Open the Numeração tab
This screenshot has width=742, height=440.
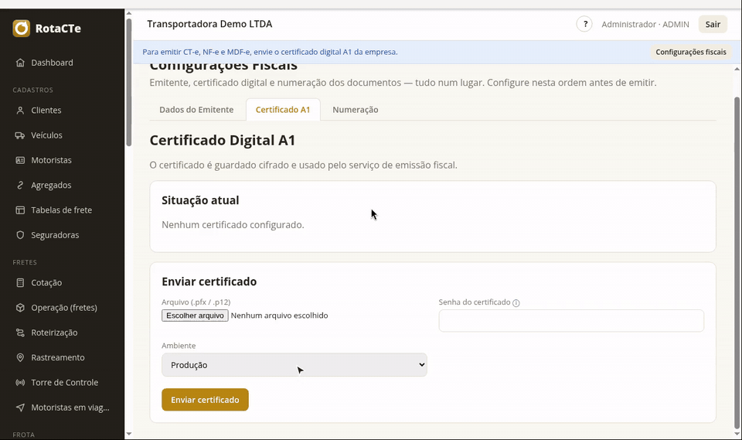pyautogui.click(x=356, y=109)
